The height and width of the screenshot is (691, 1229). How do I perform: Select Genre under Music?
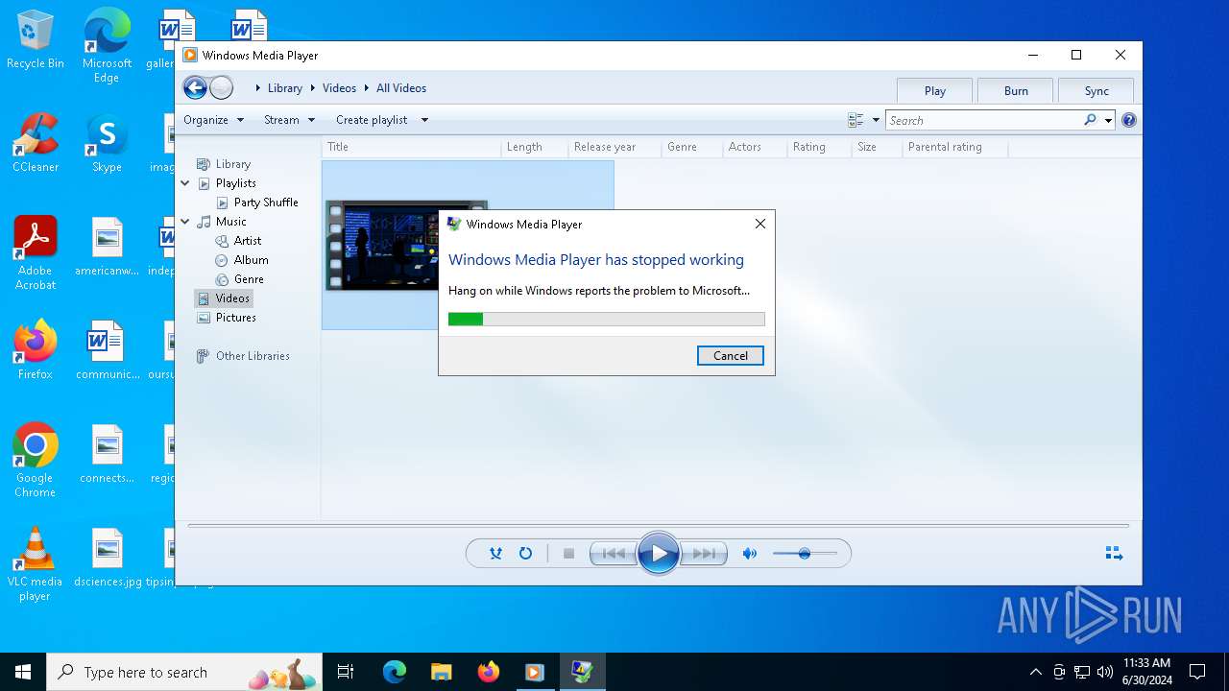point(249,279)
